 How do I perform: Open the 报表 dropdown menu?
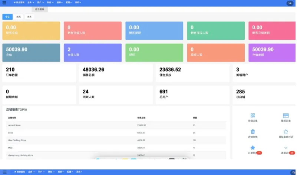point(60,2)
